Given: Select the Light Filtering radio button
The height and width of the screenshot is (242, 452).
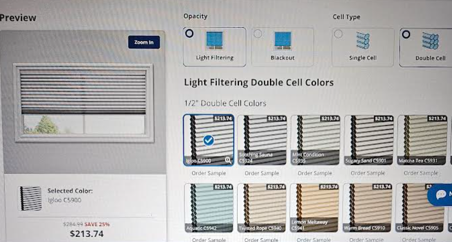Looking at the screenshot, I should pos(189,34).
